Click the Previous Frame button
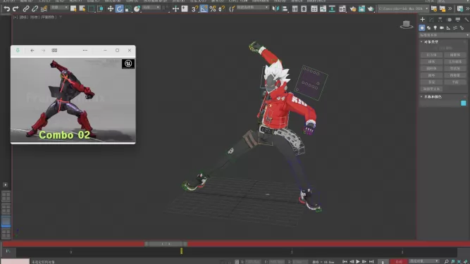470x264 pixels. 352,262
